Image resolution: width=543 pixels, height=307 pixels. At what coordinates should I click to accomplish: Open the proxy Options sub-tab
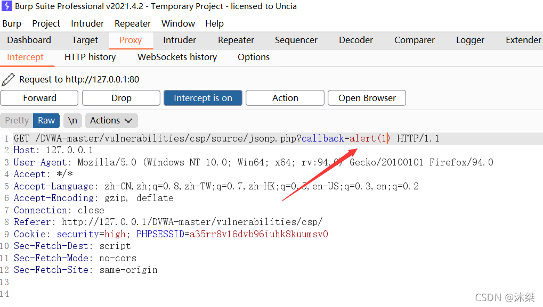[x=254, y=57]
